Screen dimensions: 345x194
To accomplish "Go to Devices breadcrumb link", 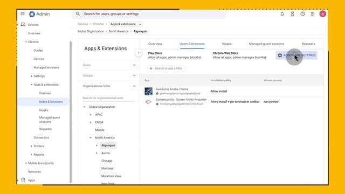I will 82,24.
